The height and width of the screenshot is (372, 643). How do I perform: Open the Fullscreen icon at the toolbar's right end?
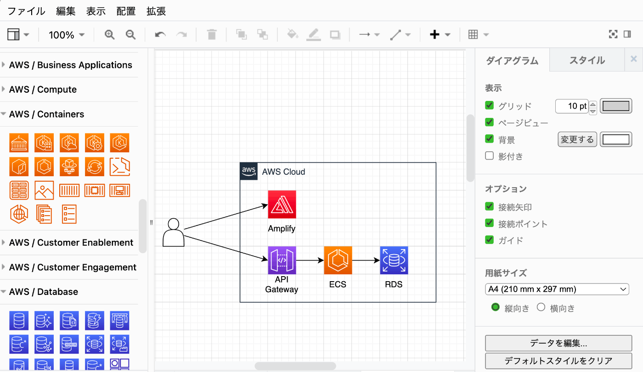click(613, 34)
